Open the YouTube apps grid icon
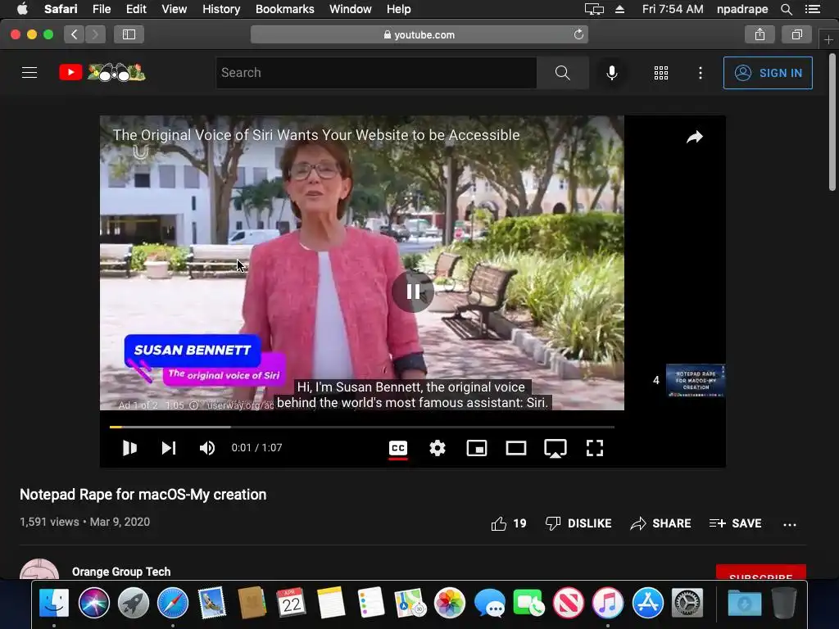The height and width of the screenshot is (629, 839). [661, 73]
